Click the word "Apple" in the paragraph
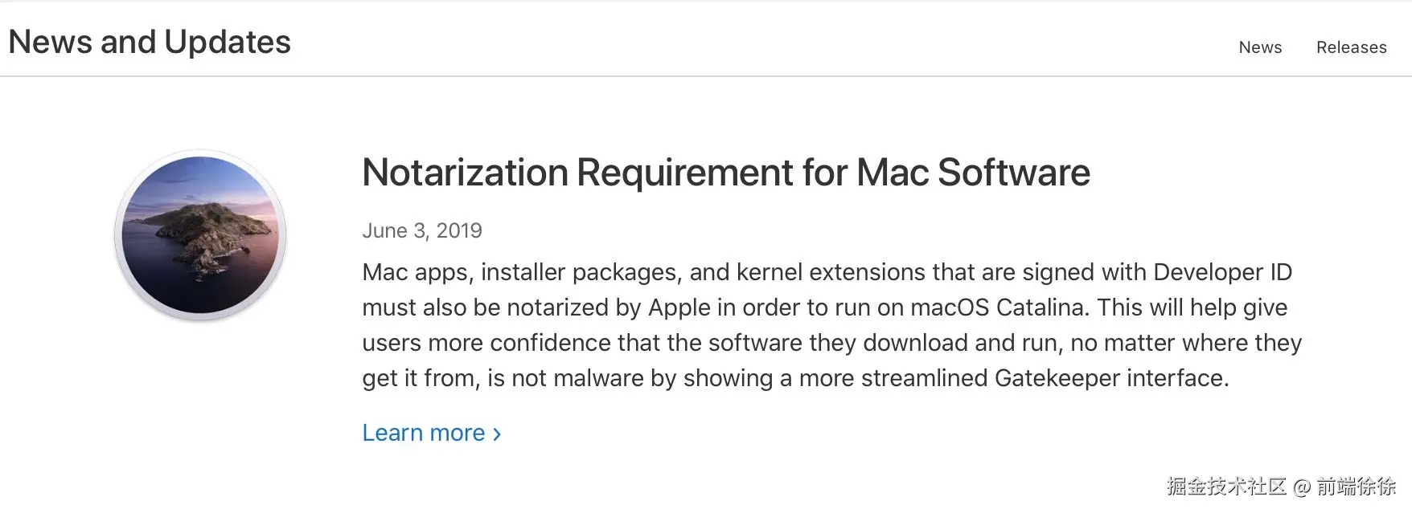 click(x=679, y=307)
